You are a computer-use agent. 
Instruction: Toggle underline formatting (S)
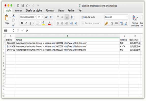[30, 23]
